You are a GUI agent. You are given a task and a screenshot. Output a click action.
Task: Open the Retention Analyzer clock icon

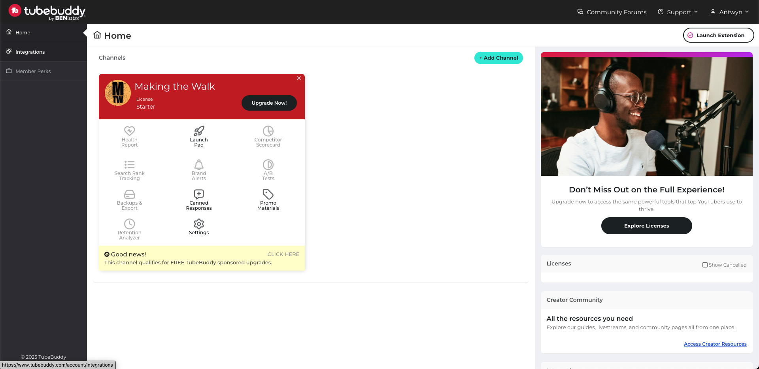tap(130, 224)
